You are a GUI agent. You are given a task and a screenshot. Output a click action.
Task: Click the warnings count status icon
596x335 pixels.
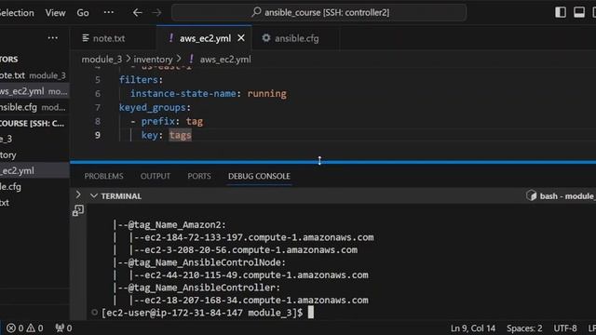pos(34,328)
